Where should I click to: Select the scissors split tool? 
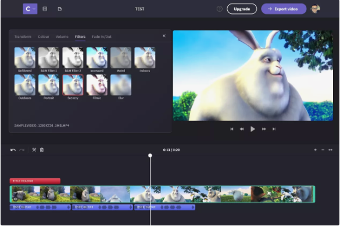pyautogui.click(x=34, y=150)
